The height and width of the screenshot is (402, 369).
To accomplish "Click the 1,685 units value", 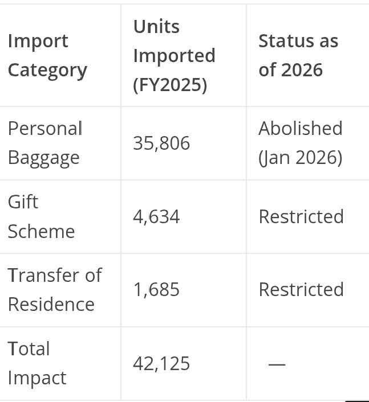I will click(156, 290).
